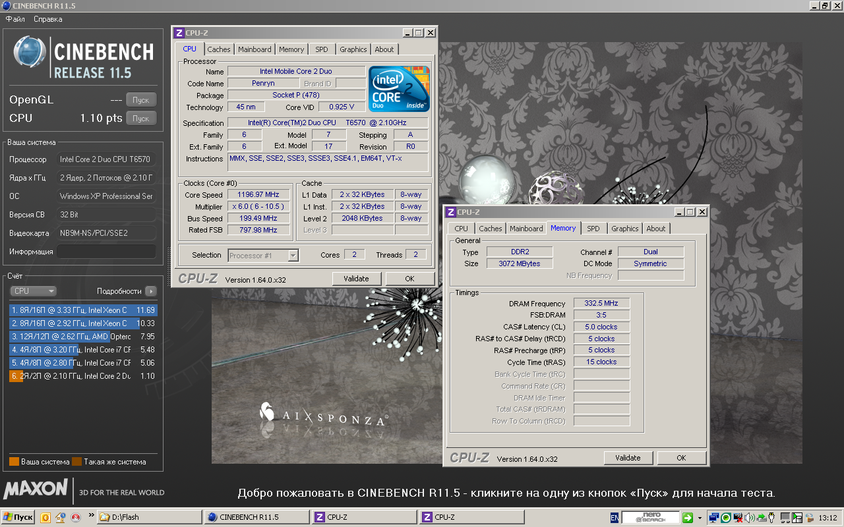Click the power plug tray icon
This screenshot has width=844, height=527.
[773, 518]
